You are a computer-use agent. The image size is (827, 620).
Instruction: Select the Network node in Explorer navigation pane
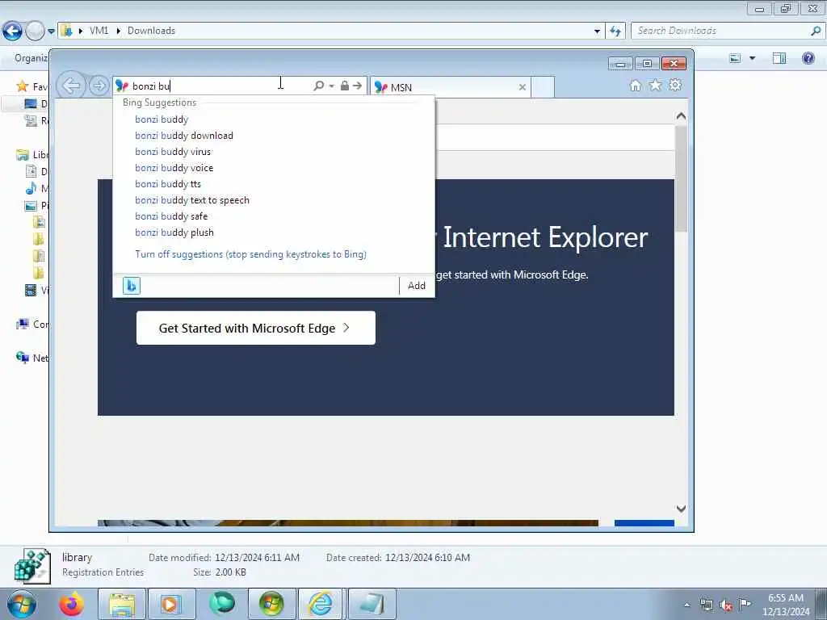[x=31, y=358]
